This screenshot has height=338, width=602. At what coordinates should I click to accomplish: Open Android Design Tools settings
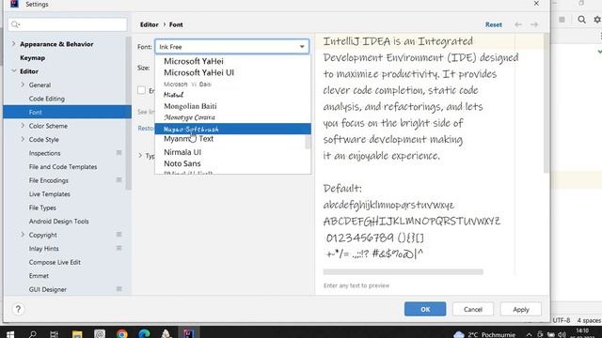[x=58, y=222]
